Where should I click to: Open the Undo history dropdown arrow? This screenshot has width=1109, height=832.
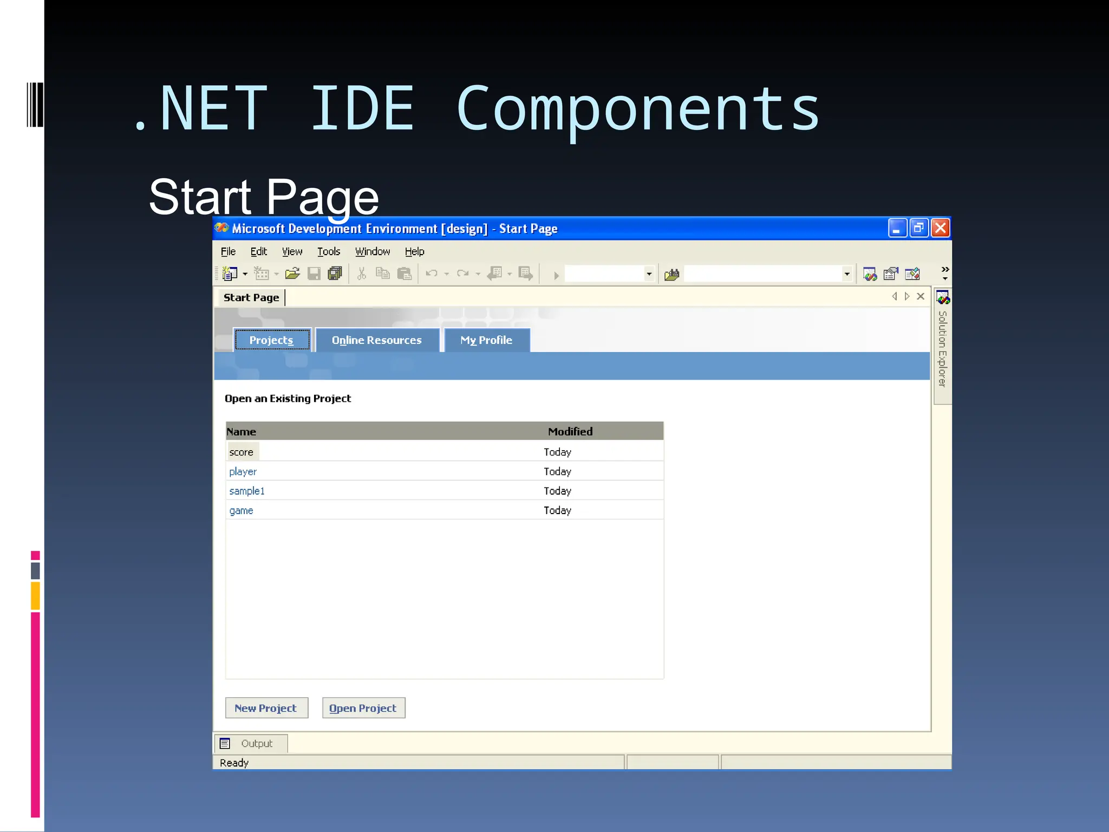point(447,275)
